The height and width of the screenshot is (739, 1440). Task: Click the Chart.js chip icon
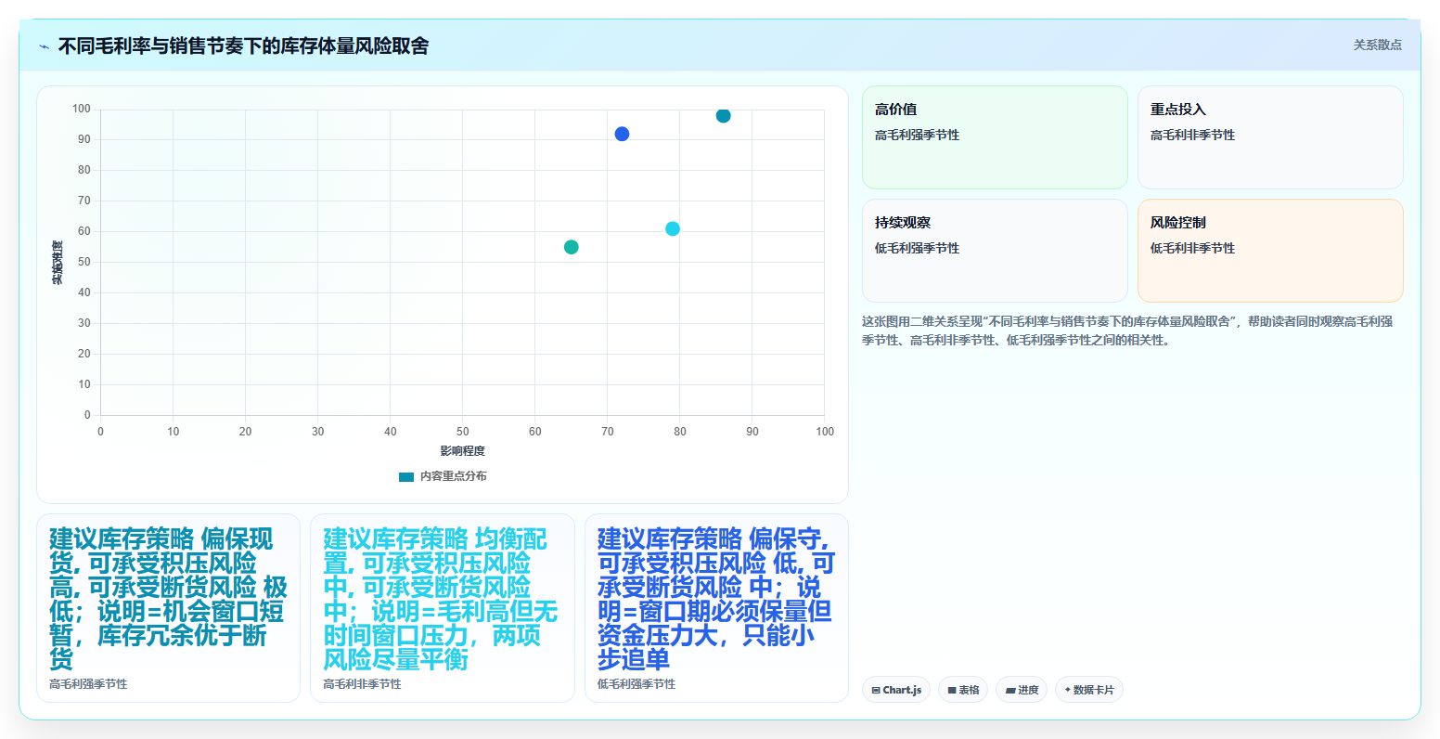click(x=876, y=691)
